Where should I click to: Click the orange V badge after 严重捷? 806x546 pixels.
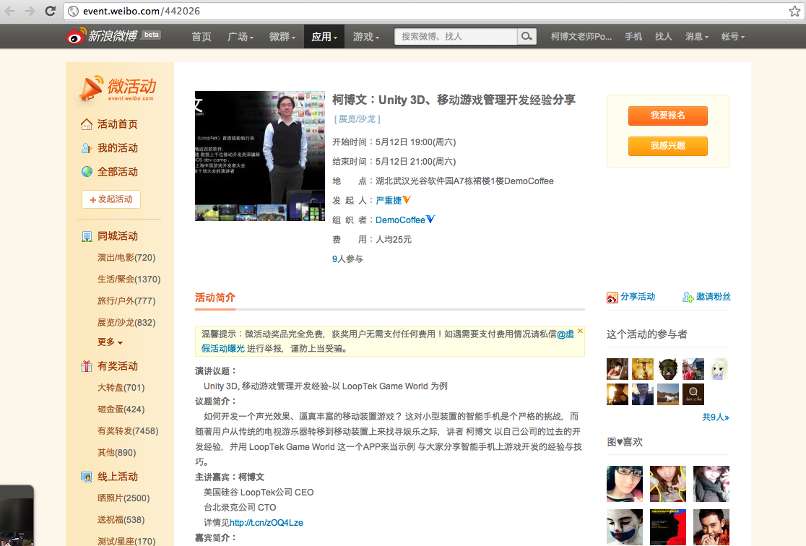pyautogui.click(x=407, y=200)
